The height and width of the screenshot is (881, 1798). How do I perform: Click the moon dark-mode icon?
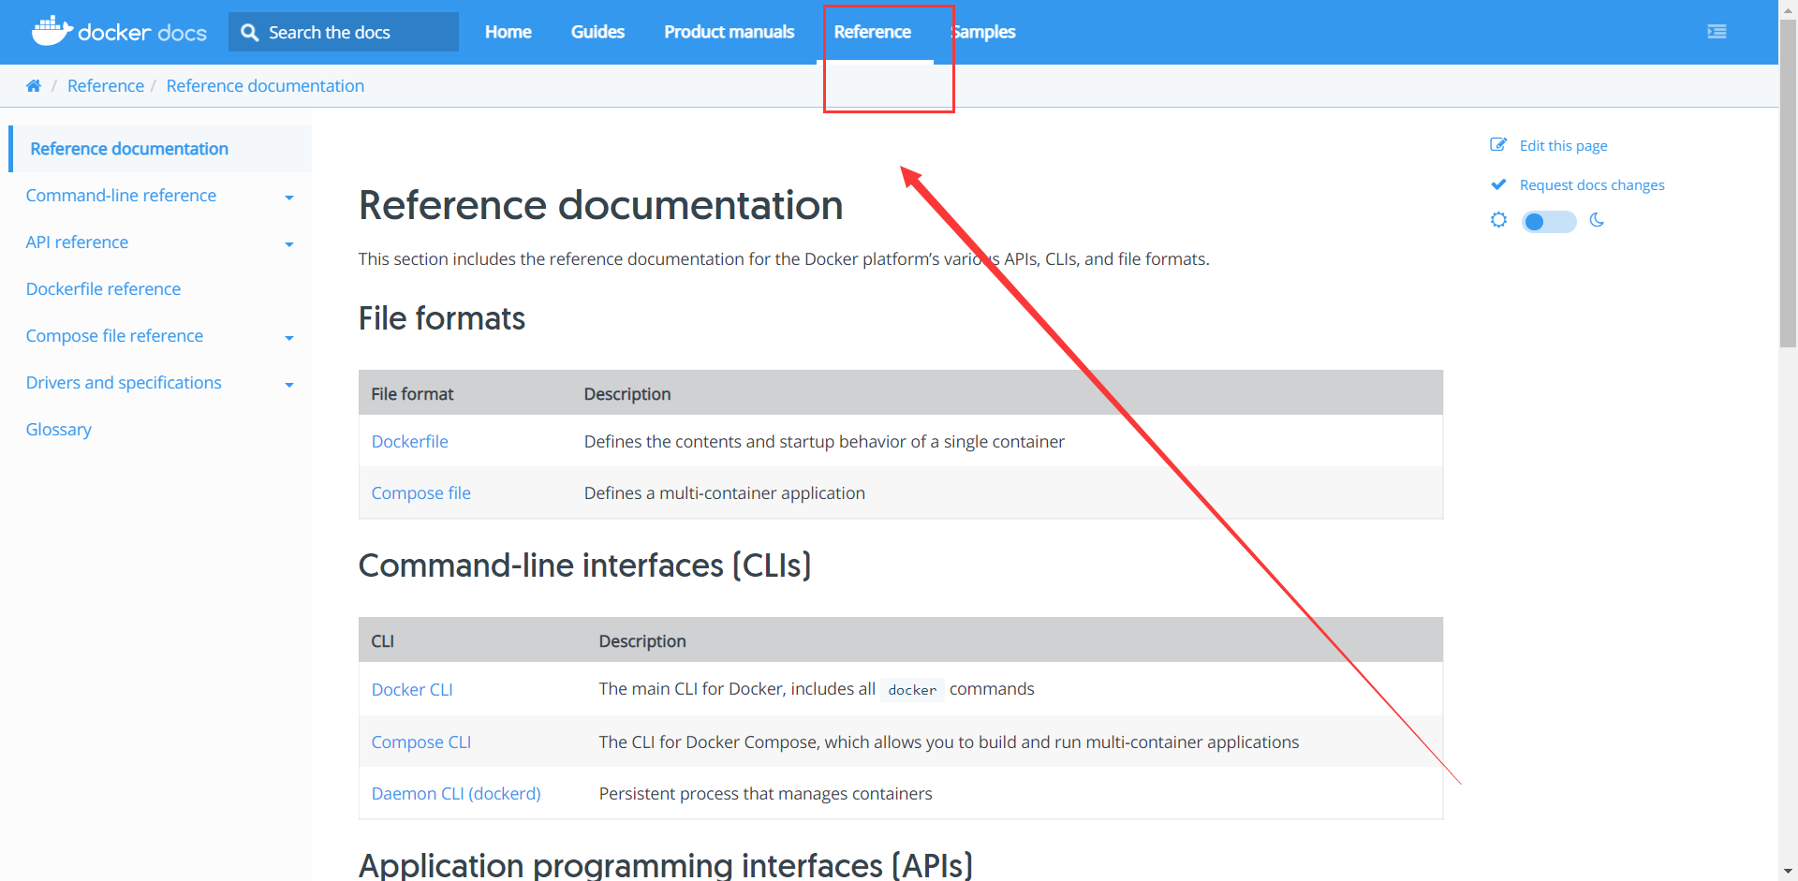click(1598, 220)
